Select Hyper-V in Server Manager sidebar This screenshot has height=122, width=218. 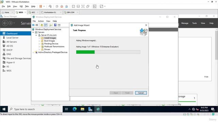pos(11,62)
